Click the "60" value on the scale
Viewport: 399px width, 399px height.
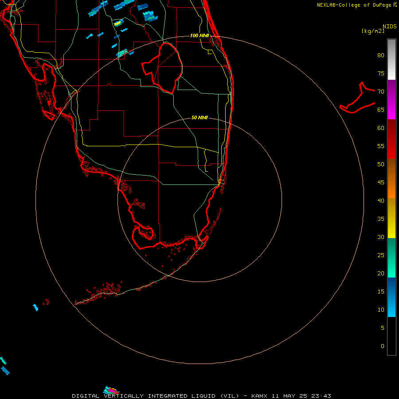coord(381,128)
